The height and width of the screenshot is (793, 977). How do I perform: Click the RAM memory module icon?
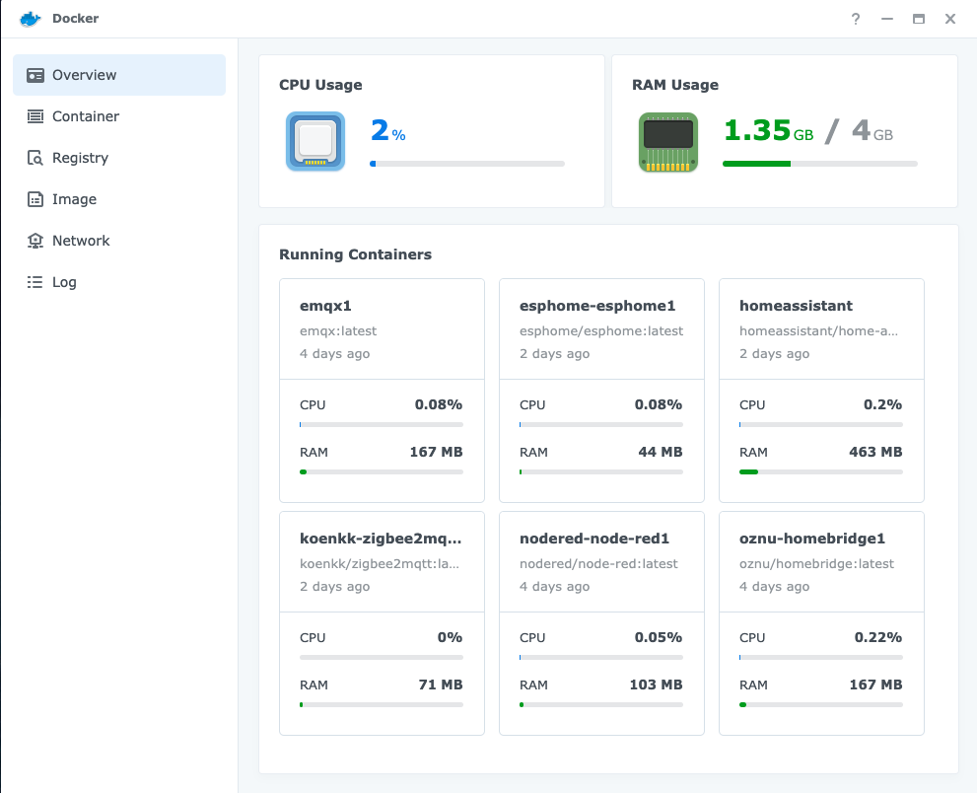668,142
